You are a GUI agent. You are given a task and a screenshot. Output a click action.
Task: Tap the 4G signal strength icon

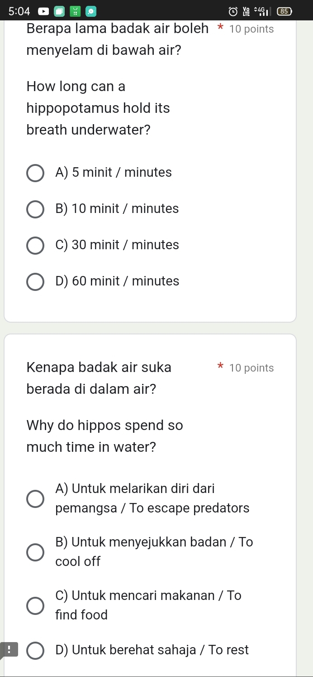pos(261,10)
